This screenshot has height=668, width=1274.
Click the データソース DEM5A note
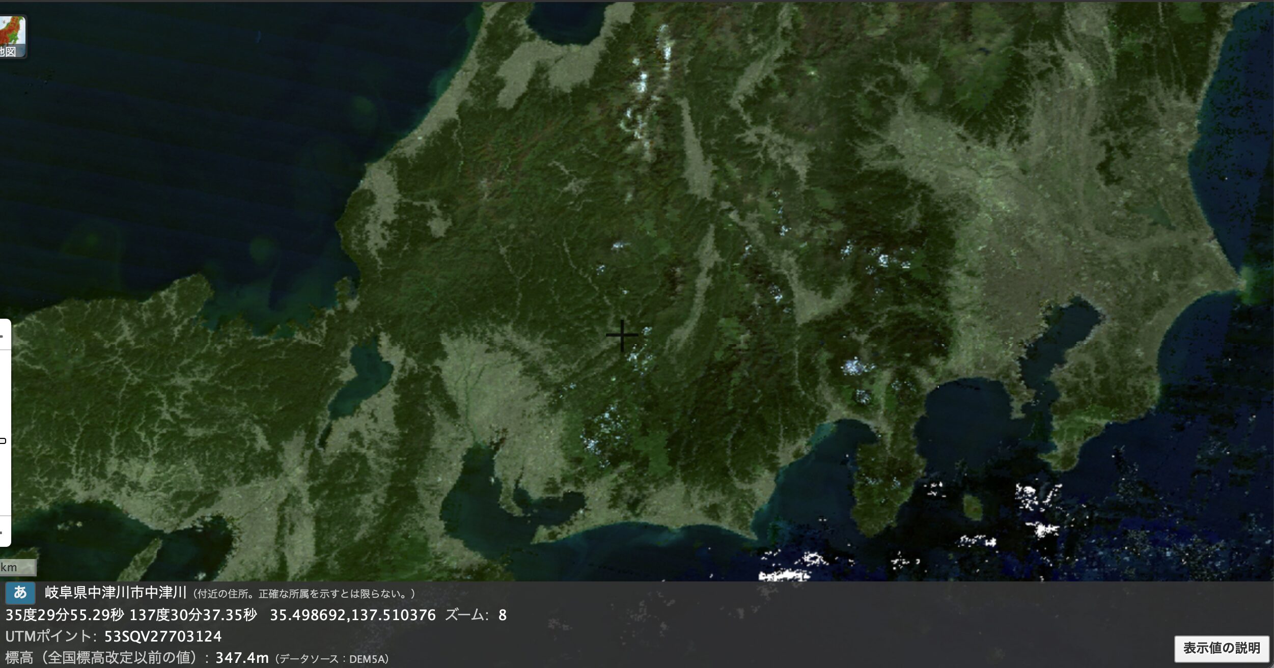(331, 659)
